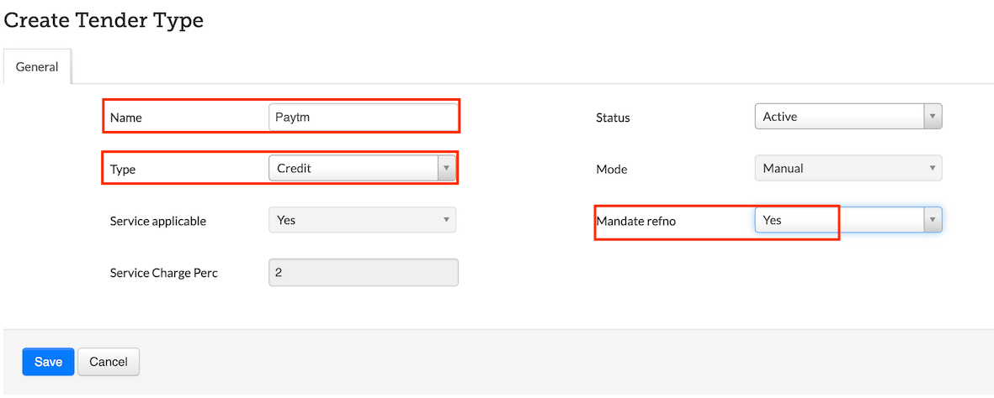The height and width of the screenshot is (398, 994).
Task: Click the arrow of Mandate refno dropdown
Action: pos(932,220)
